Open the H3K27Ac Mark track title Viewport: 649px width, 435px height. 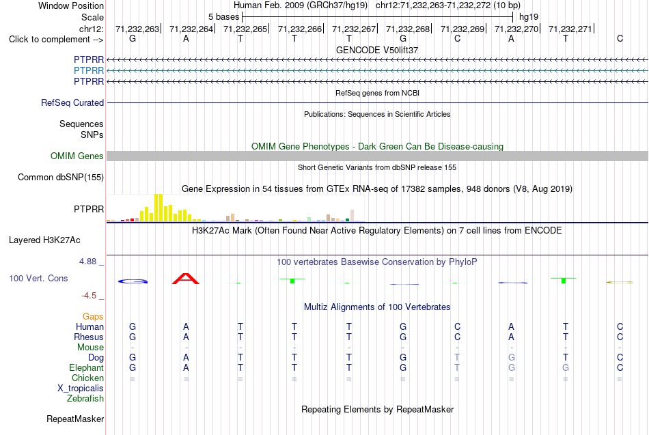377,231
